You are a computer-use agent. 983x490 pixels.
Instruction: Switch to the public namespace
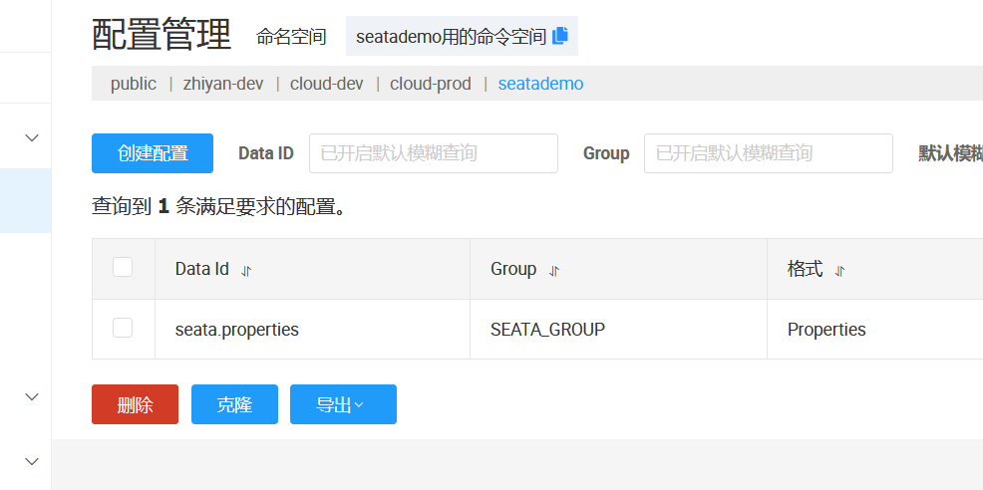pyautogui.click(x=134, y=84)
